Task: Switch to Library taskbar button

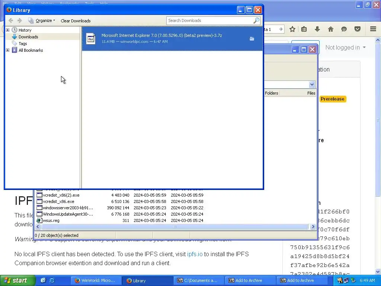Action: click(x=147, y=280)
